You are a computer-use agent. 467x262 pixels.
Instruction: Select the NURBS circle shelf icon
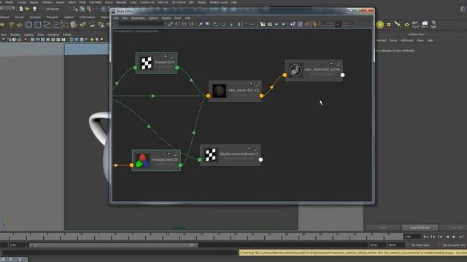(29, 25)
